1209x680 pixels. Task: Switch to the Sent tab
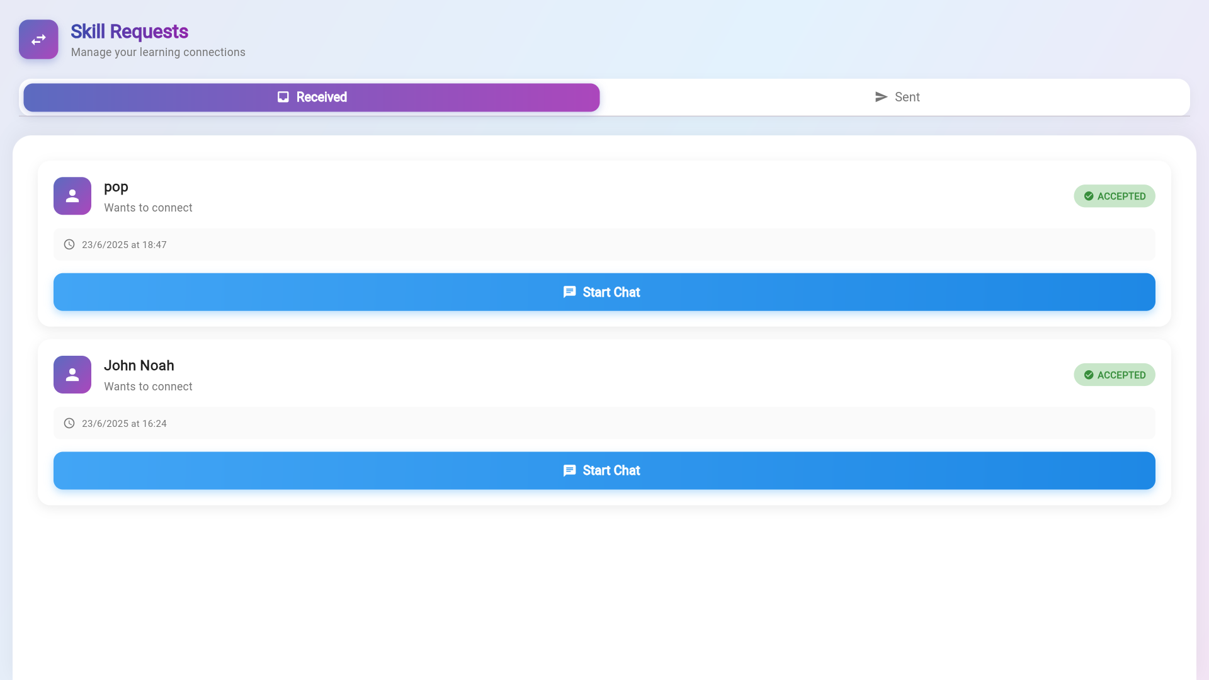pyautogui.click(x=897, y=97)
